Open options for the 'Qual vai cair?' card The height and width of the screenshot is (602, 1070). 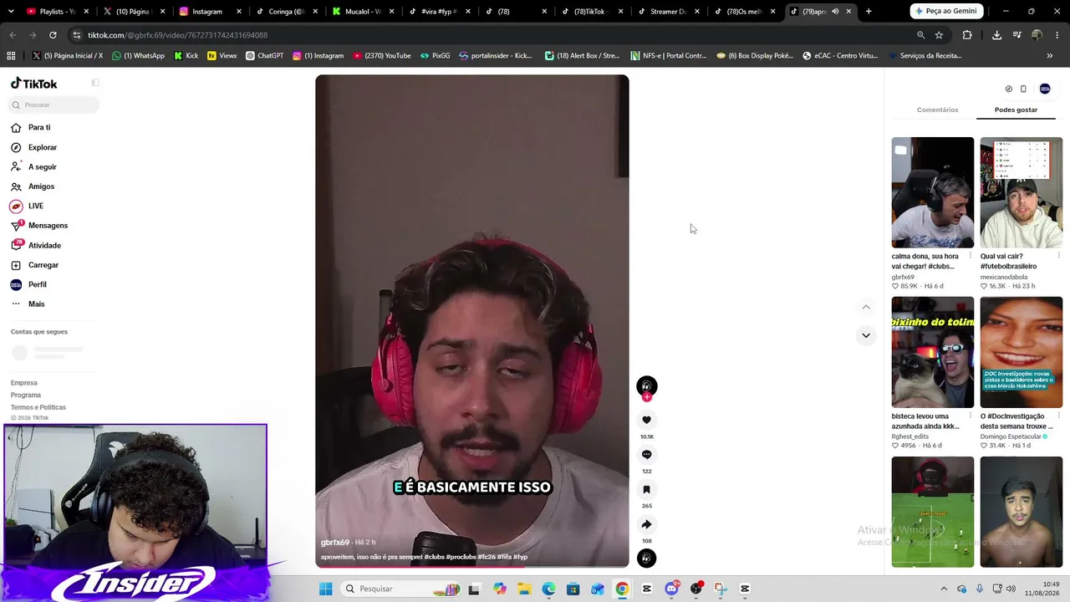[x=1058, y=256]
